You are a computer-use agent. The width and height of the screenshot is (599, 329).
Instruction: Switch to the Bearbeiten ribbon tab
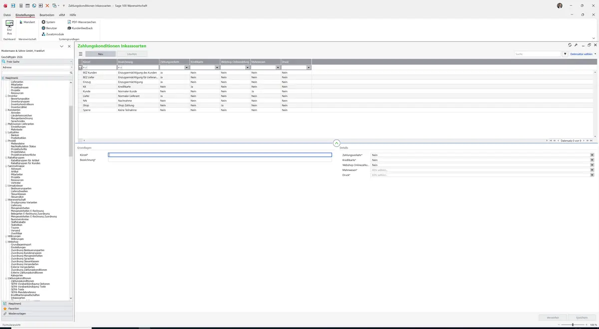pos(46,15)
